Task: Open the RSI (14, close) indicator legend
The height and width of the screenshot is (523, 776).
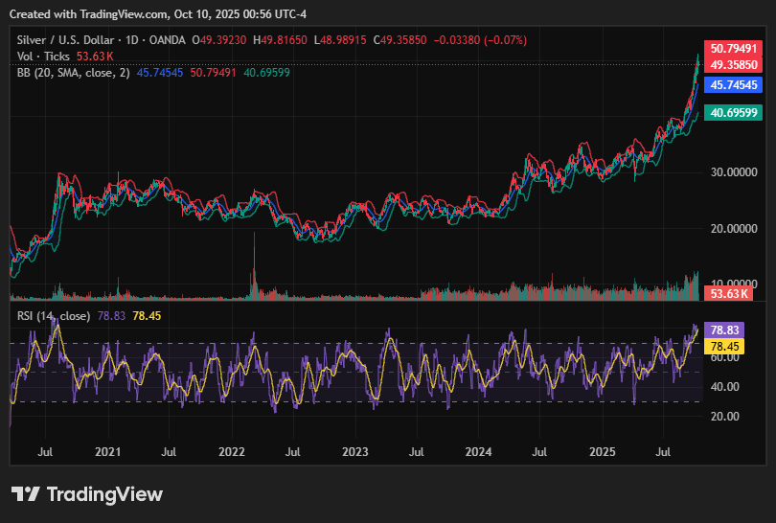Action: pyautogui.click(x=54, y=316)
